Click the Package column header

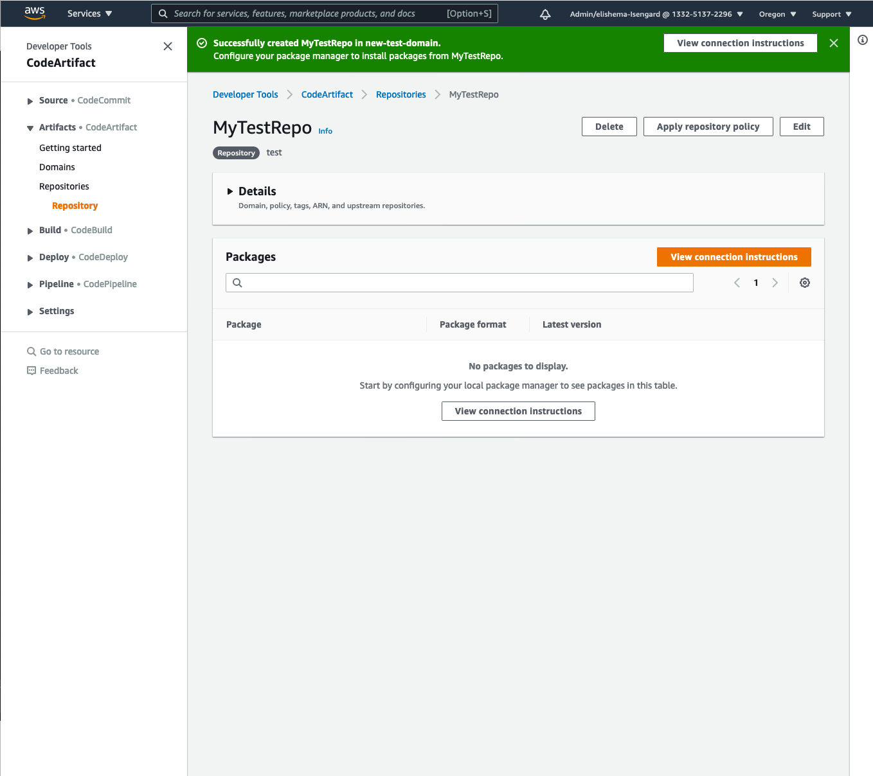(x=244, y=324)
